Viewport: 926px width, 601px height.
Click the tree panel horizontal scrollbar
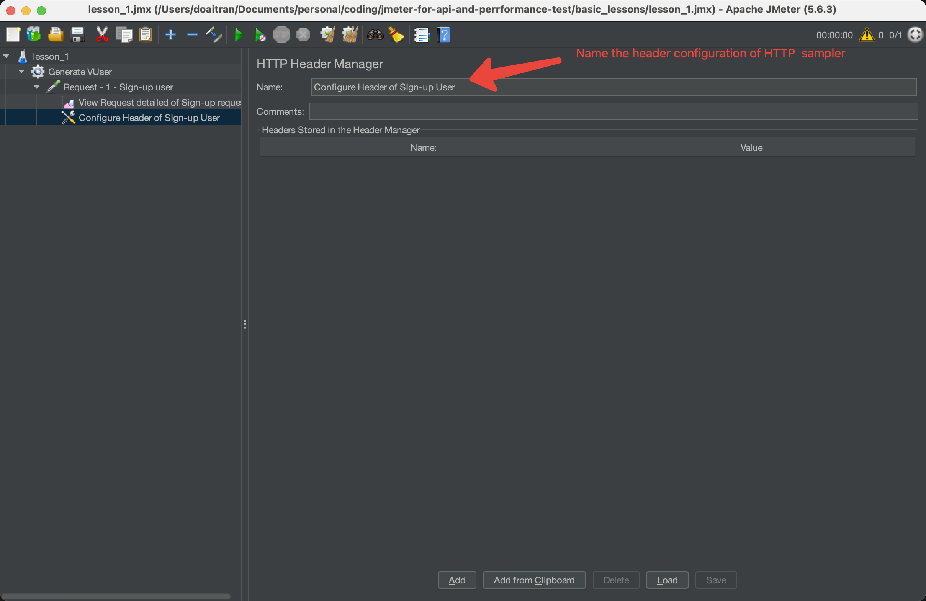coord(116,596)
